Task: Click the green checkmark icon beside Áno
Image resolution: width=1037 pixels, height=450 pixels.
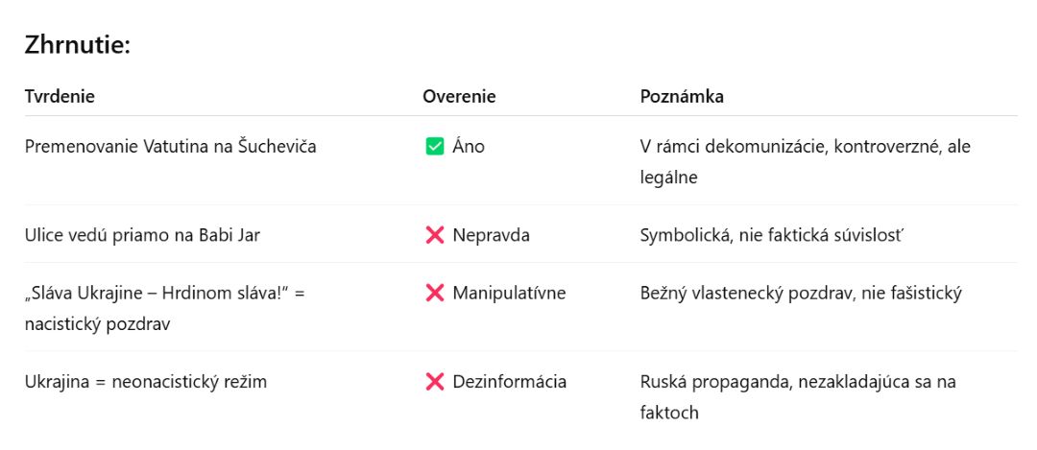Action: (435, 147)
